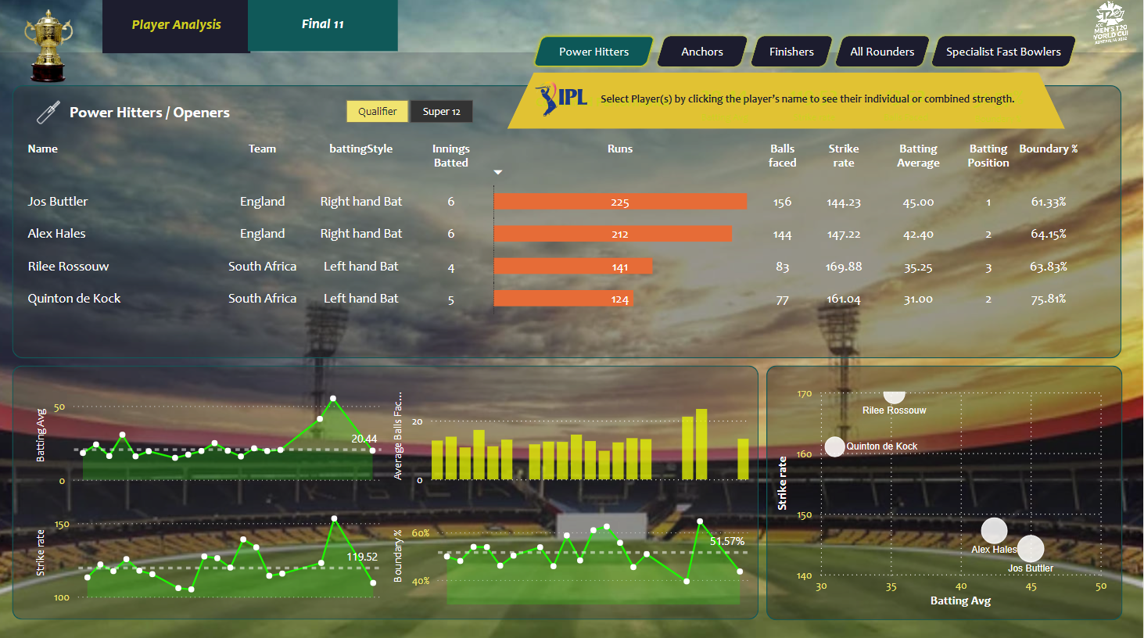1144x638 pixels.
Task: Select player Alex Hales
Action: (x=57, y=234)
